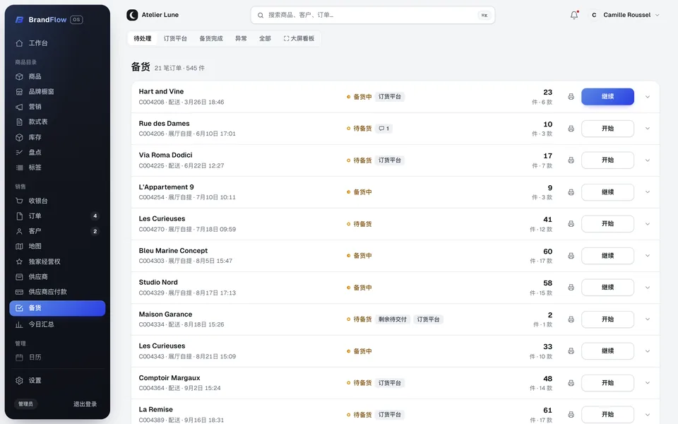Viewport: 678px width, 424px height.
Task: Click 剩余待交付 tag on Maison Garance row
Action: click(393, 319)
